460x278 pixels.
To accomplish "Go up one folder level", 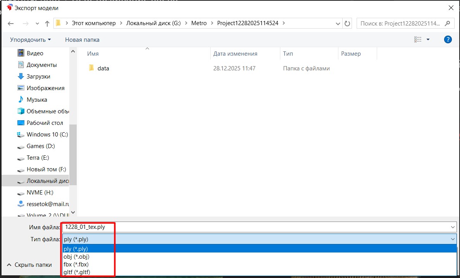I will point(47,24).
